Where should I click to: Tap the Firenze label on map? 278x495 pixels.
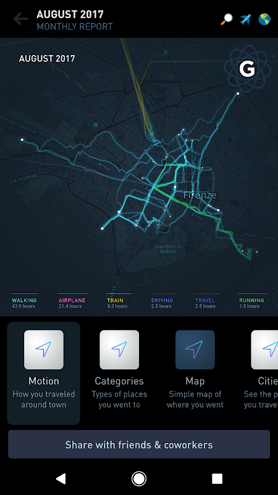click(200, 195)
